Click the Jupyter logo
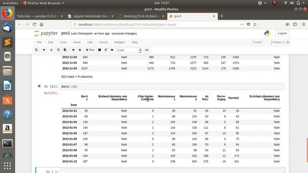This screenshot has width=308, height=173. coord(46,33)
